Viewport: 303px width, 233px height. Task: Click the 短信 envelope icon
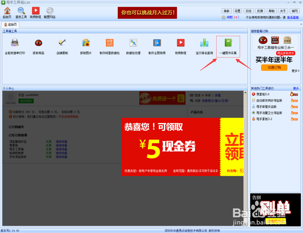click(191, 95)
